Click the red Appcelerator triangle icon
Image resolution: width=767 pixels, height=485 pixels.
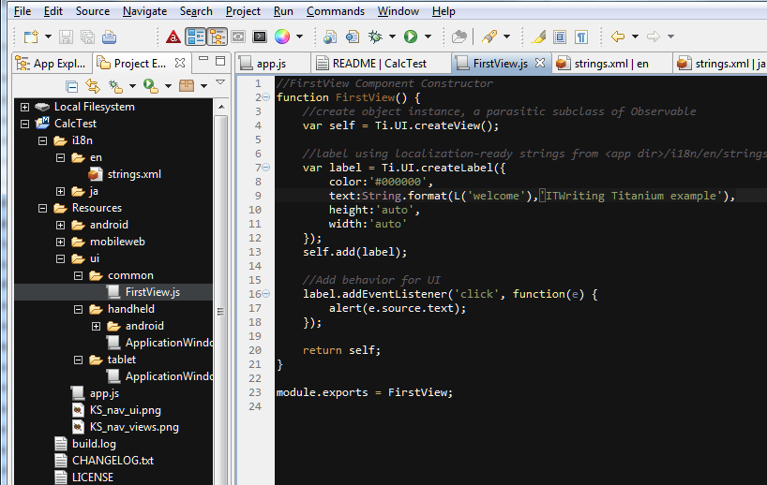pyautogui.click(x=173, y=37)
